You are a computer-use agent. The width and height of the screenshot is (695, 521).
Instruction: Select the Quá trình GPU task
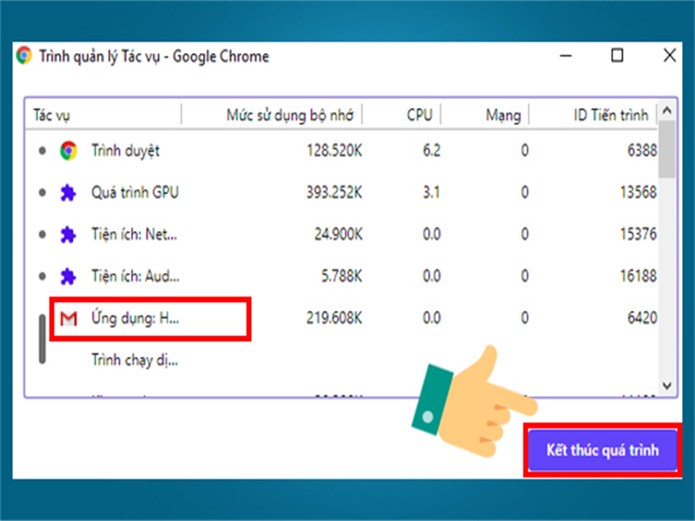[x=341, y=193]
